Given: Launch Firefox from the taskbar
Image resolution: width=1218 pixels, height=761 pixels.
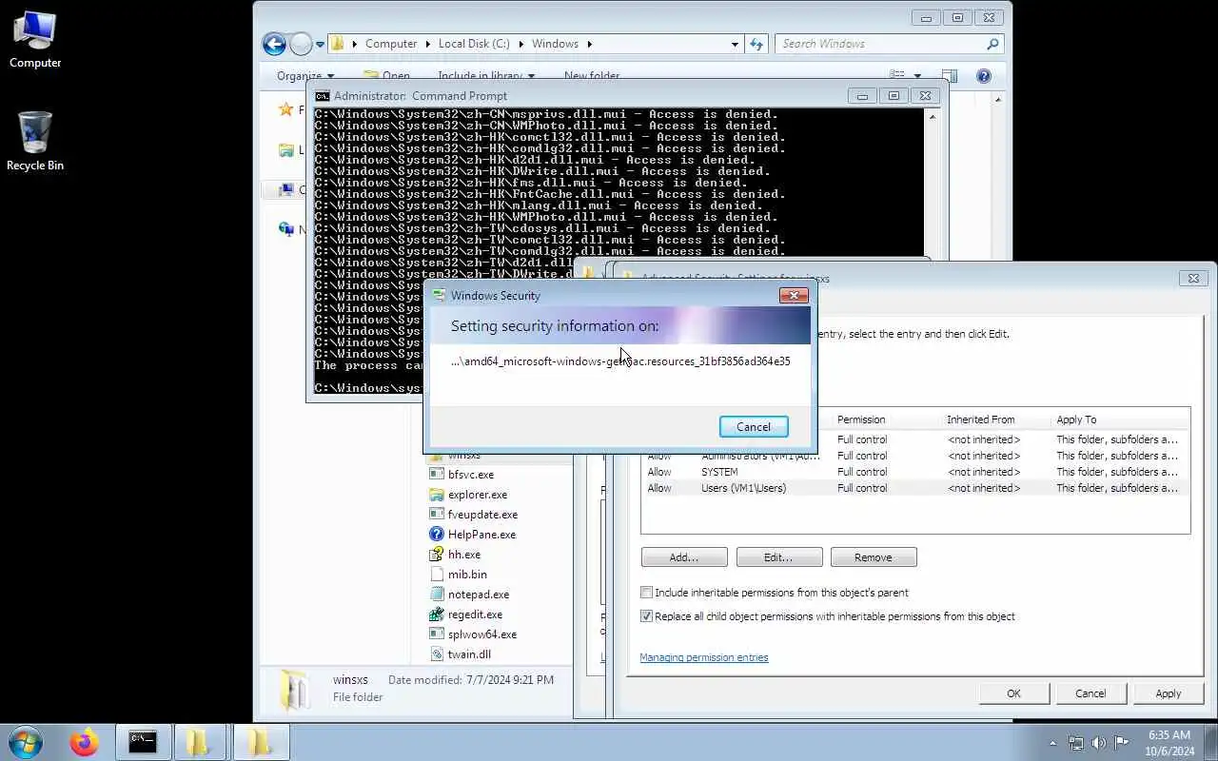Looking at the screenshot, I should click(x=84, y=742).
